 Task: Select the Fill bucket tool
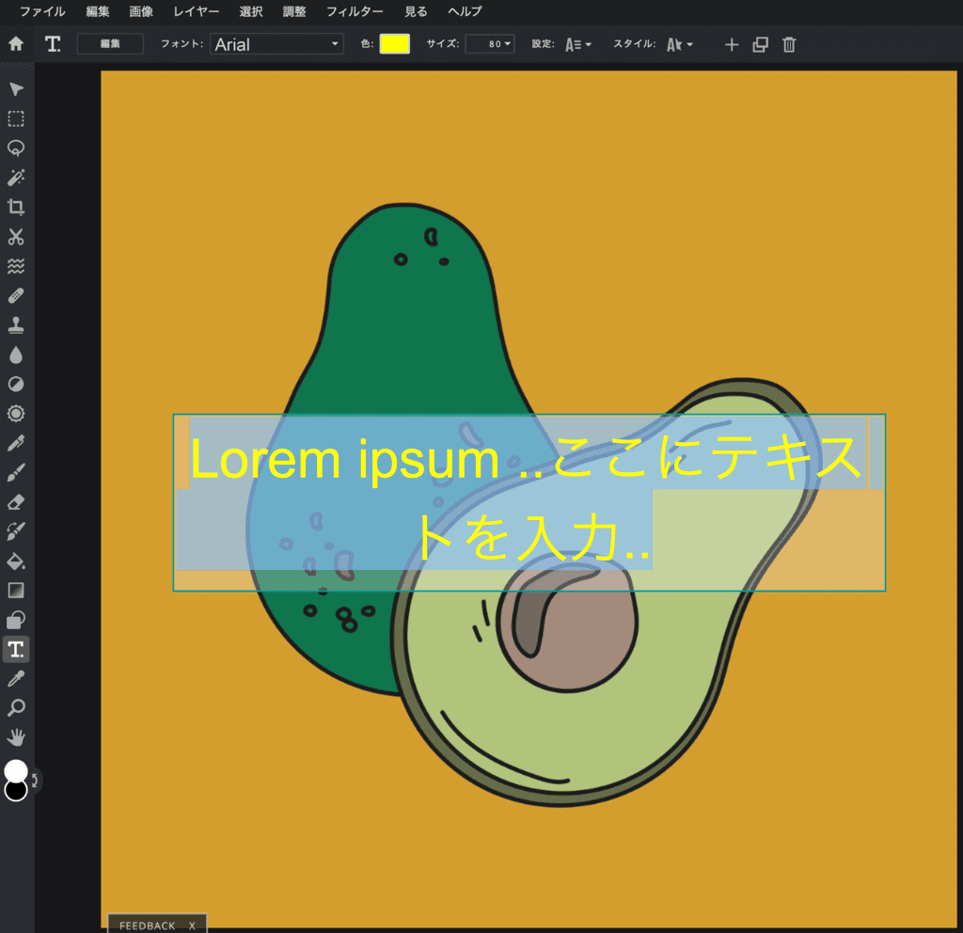coord(15,561)
